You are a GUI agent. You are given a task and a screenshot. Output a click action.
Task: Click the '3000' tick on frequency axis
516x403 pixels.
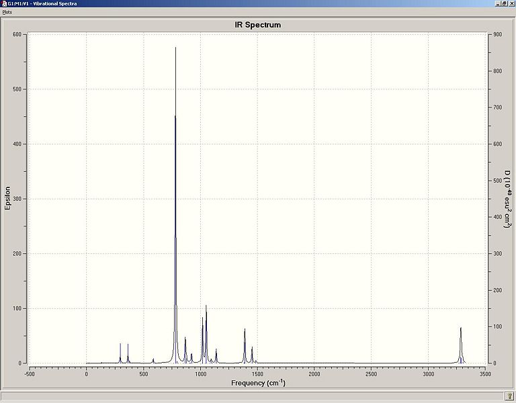tap(428, 374)
